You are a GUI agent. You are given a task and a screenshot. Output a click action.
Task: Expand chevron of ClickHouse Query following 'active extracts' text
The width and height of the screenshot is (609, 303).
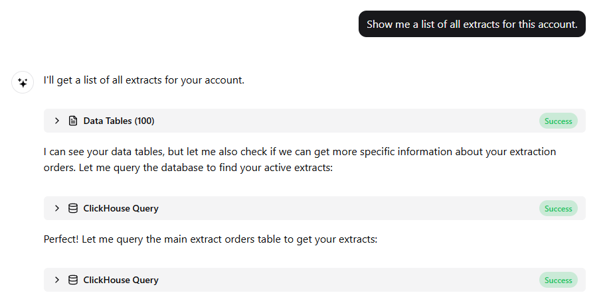click(57, 208)
